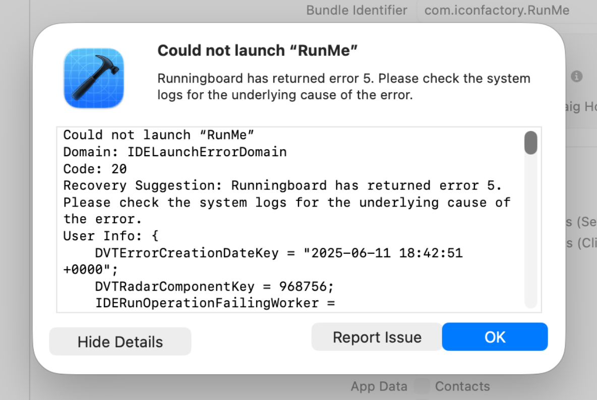Click the "Domain: IDELaunchErrorDomain" line
The image size is (597, 400).
tap(175, 152)
